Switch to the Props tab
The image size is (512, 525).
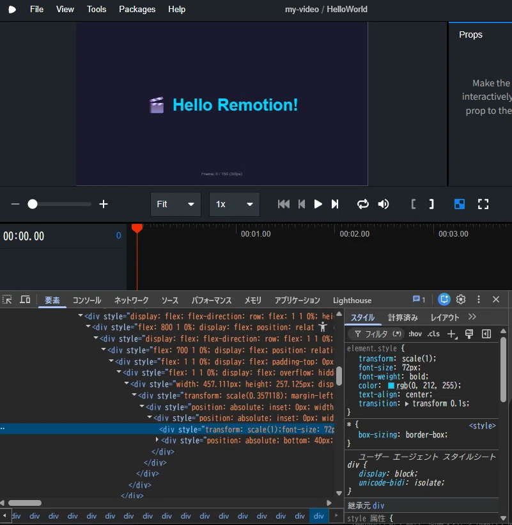point(470,35)
